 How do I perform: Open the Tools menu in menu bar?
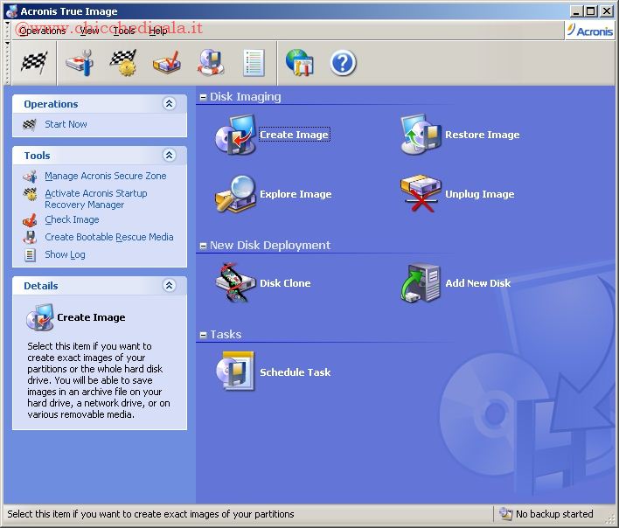tap(124, 31)
